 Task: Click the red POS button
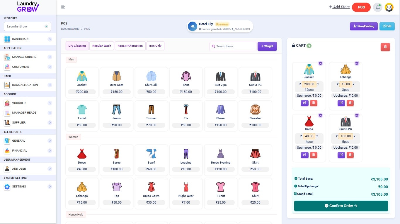(x=361, y=7)
